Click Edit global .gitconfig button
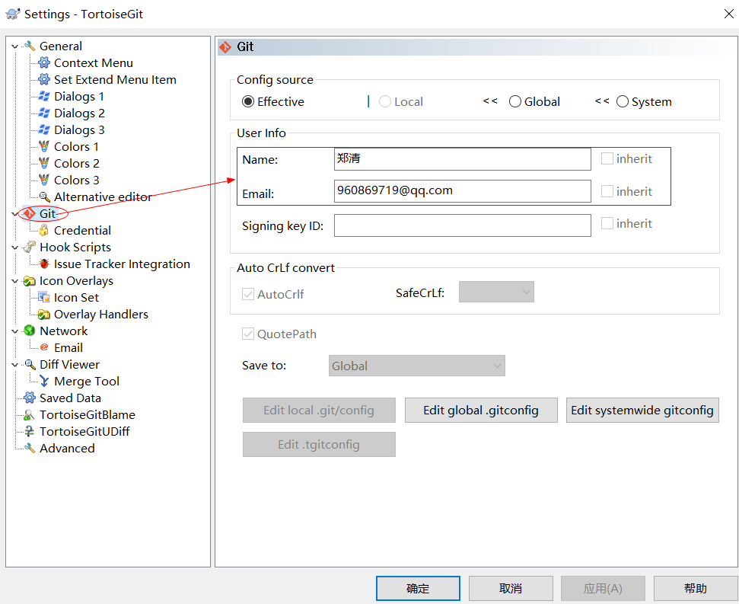Image resolution: width=739 pixels, height=604 pixels. 481,411
